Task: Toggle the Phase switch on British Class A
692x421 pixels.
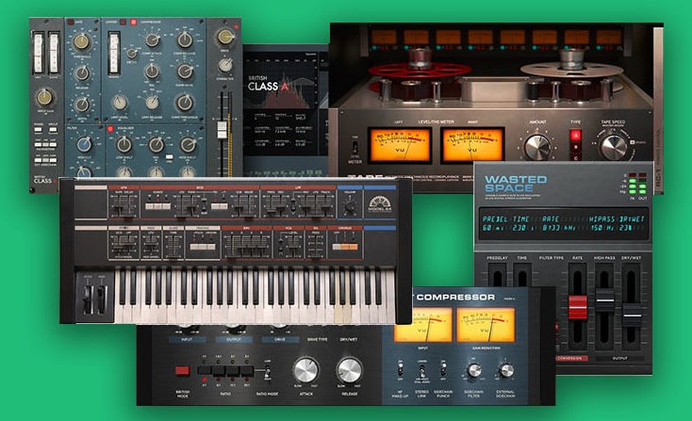Action: pos(39,130)
